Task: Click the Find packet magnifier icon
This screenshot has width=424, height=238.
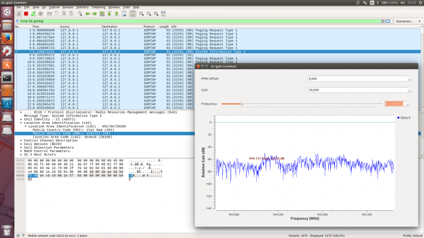Action: point(80,14)
